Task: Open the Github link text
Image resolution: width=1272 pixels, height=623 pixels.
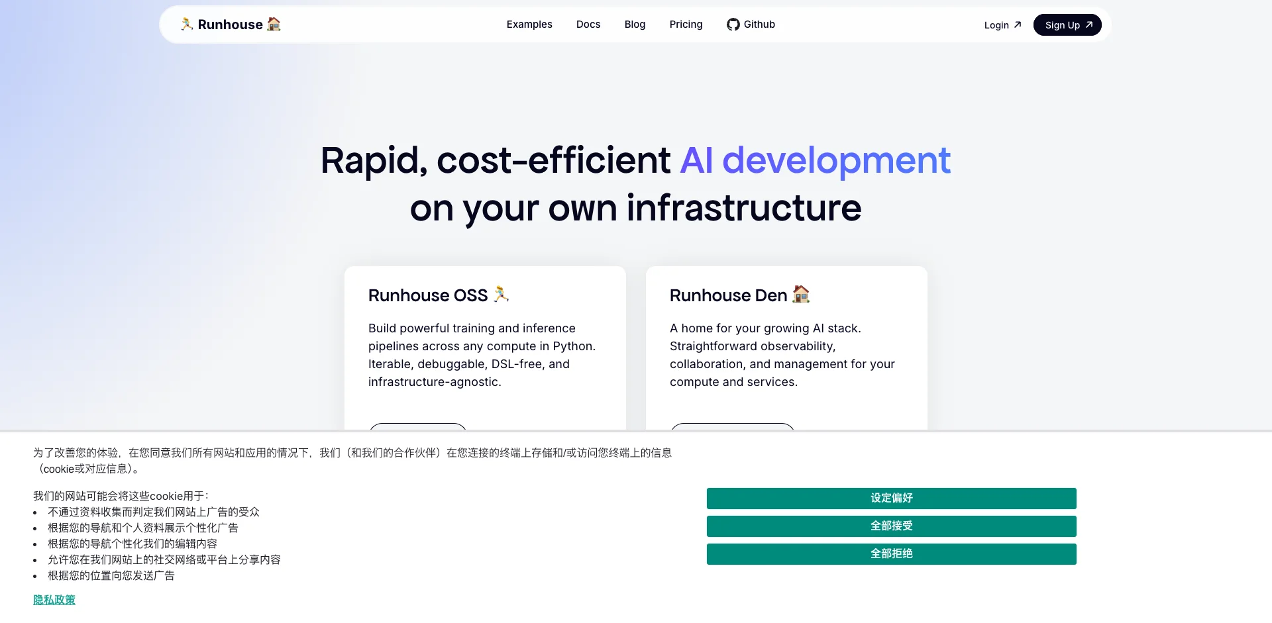Action: (759, 24)
